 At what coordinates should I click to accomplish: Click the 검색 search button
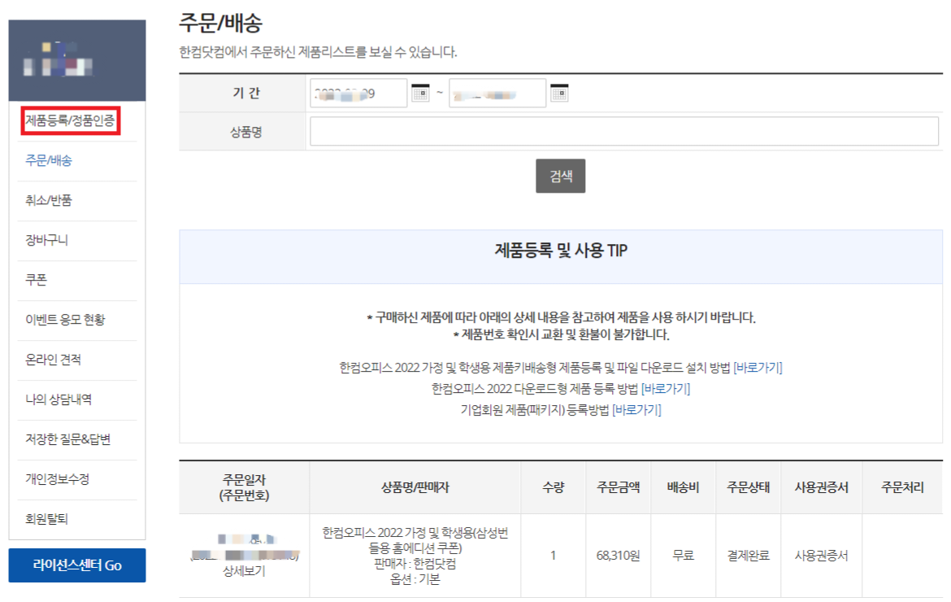point(560,176)
